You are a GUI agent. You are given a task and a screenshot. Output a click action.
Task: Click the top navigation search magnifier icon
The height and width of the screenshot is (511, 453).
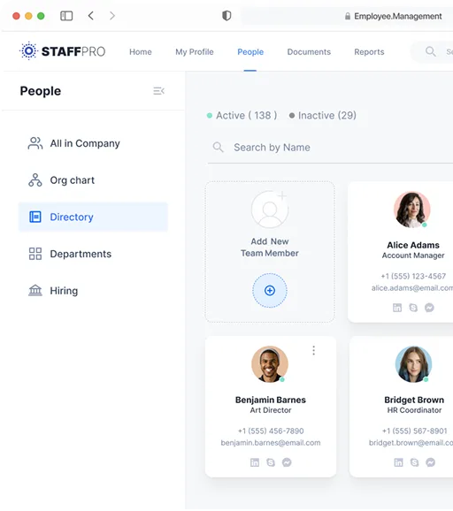pyautogui.click(x=431, y=51)
